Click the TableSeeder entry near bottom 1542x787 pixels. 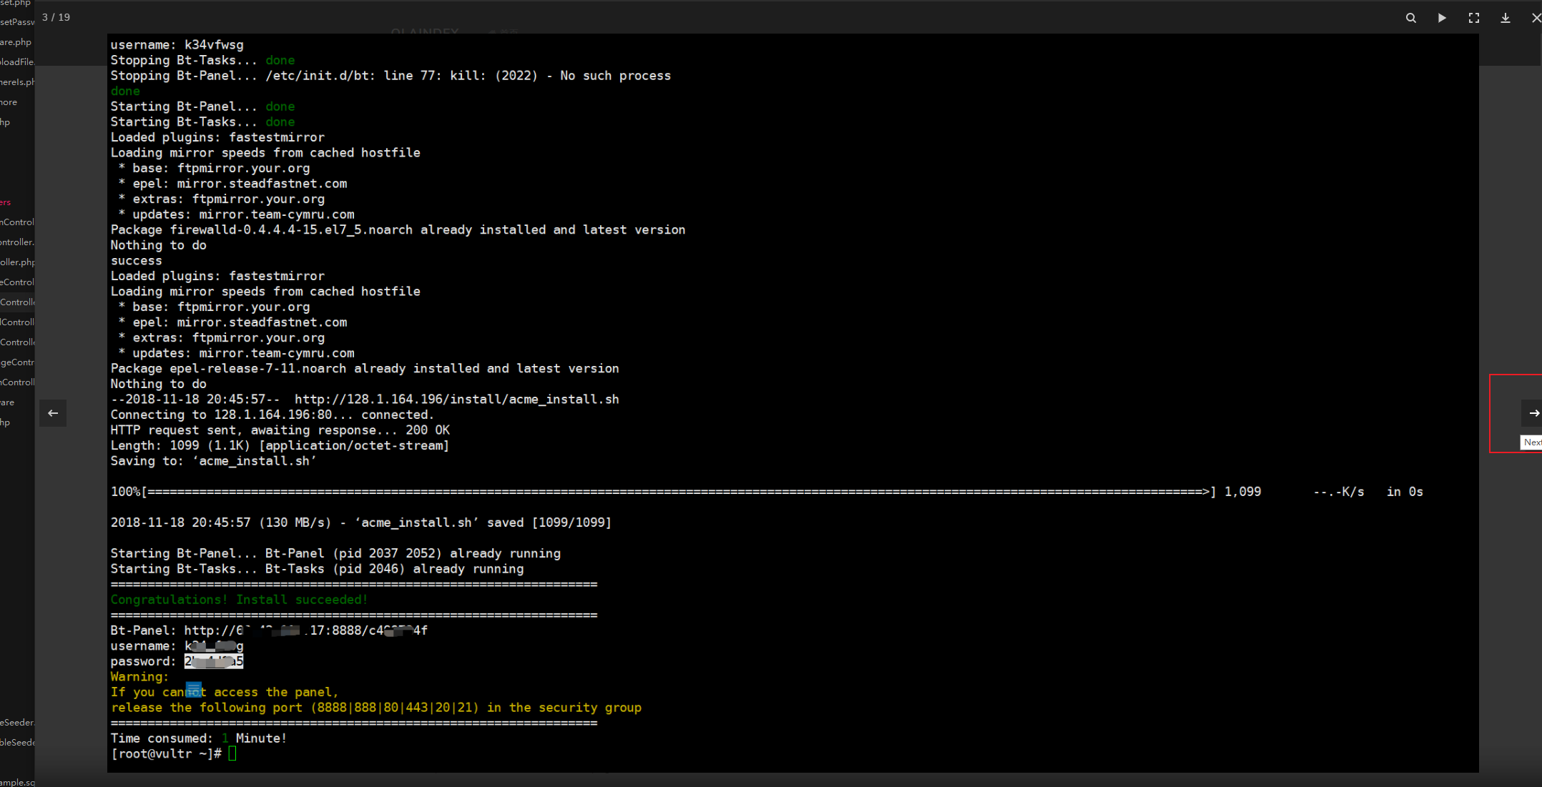tap(16, 722)
